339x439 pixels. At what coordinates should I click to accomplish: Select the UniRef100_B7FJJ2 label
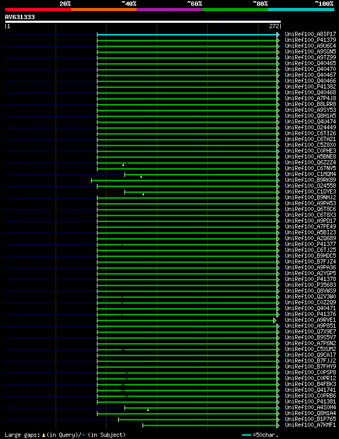[x=310, y=361]
